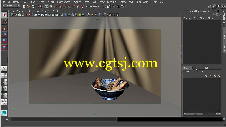This screenshot has width=226, height=127.
Task: Render current frame clapperboard icon
Action: click(114, 6)
